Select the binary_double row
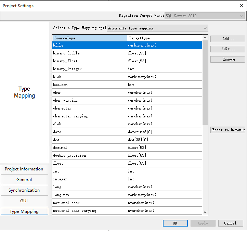This screenshot has height=231, width=247. [127, 53]
